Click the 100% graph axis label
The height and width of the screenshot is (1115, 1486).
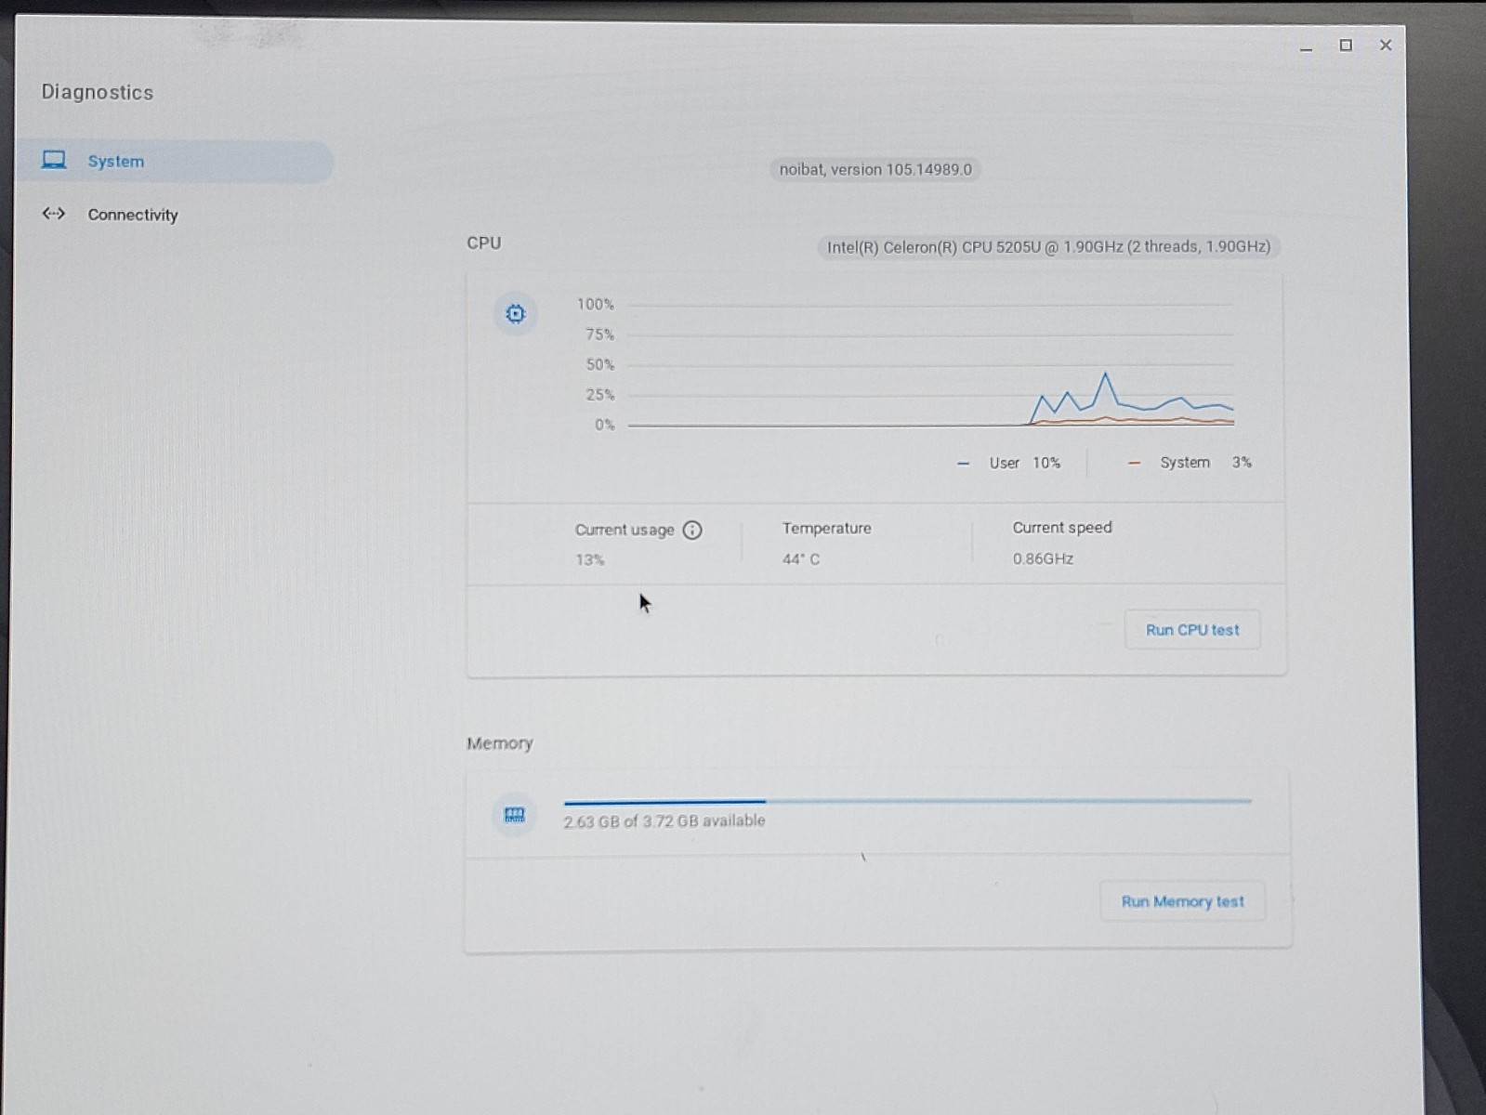click(x=595, y=304)
